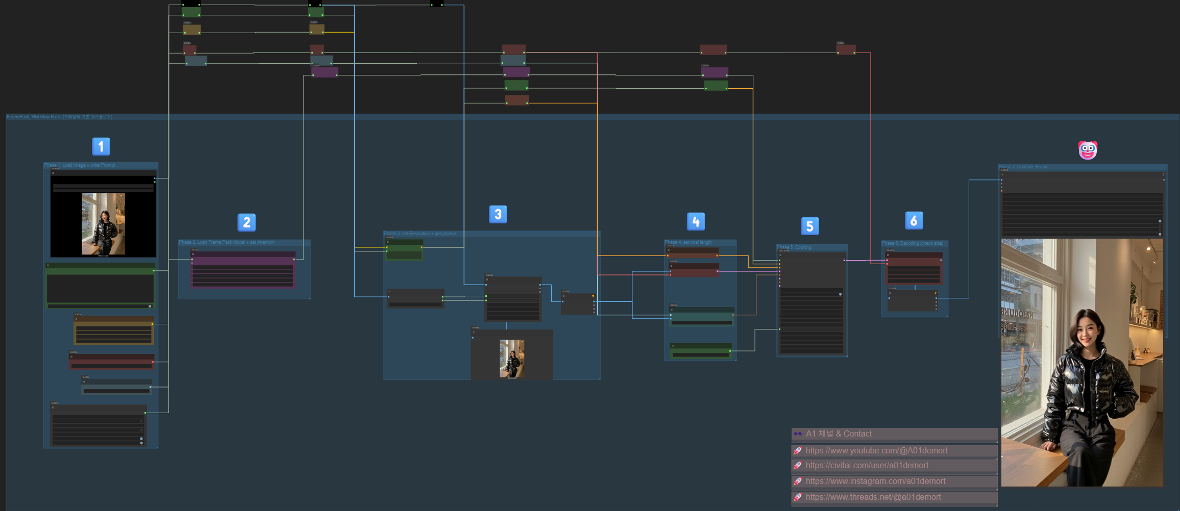The image size is (1180, 511).
Task: Open the instagram.com/a01demort link
Action: pos(875,481)
